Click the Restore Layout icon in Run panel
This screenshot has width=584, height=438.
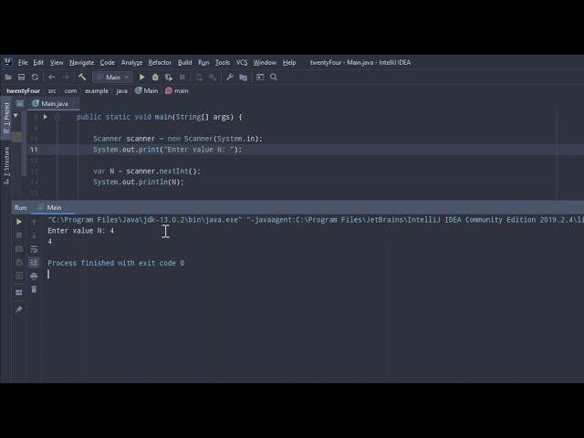[19, 292]
